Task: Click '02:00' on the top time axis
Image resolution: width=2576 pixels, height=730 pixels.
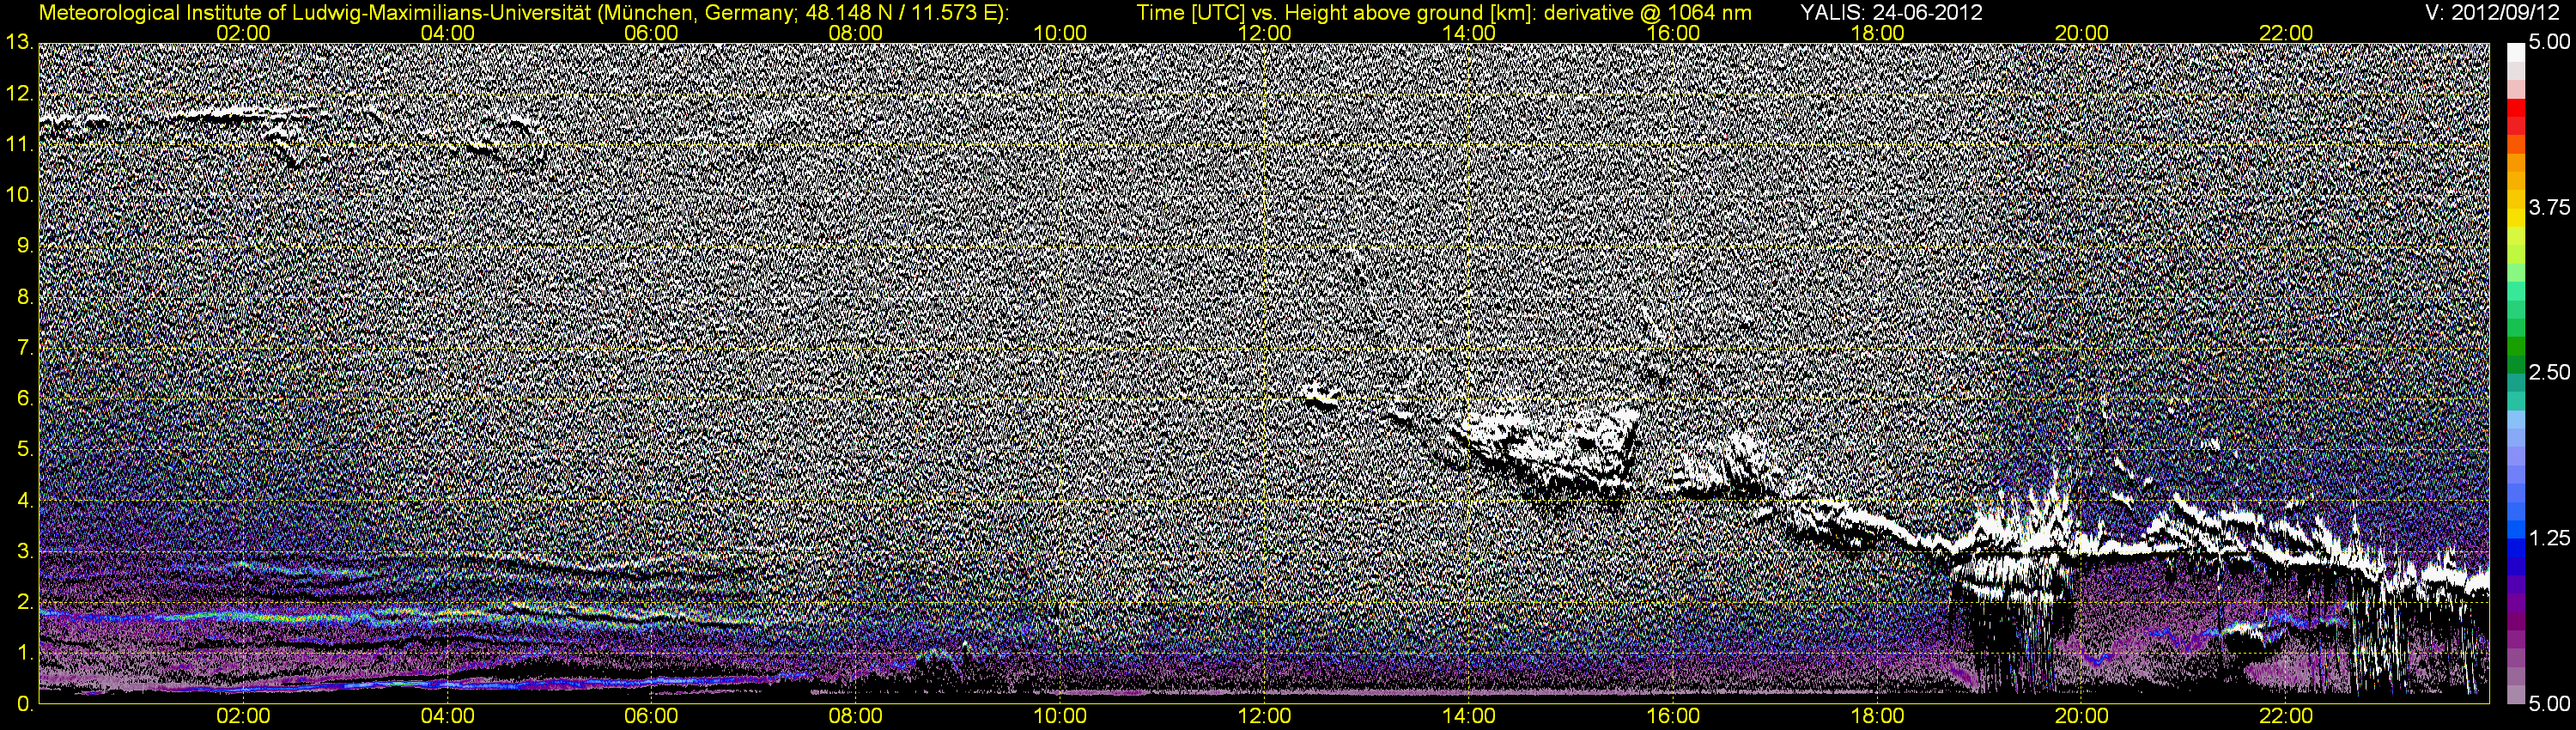Action: point(243,33)
